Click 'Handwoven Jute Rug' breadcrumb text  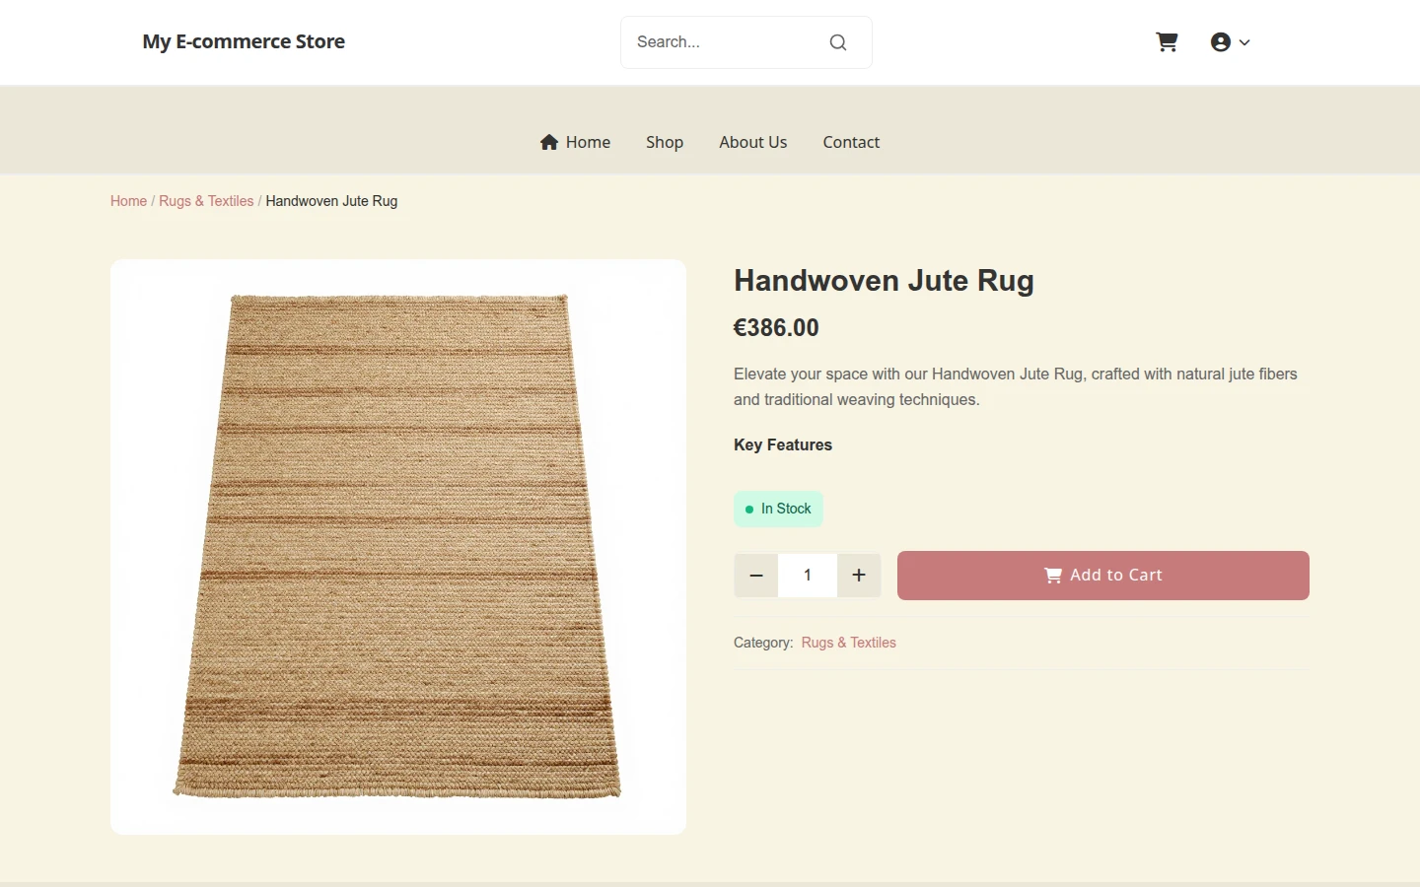pos(331,201)
